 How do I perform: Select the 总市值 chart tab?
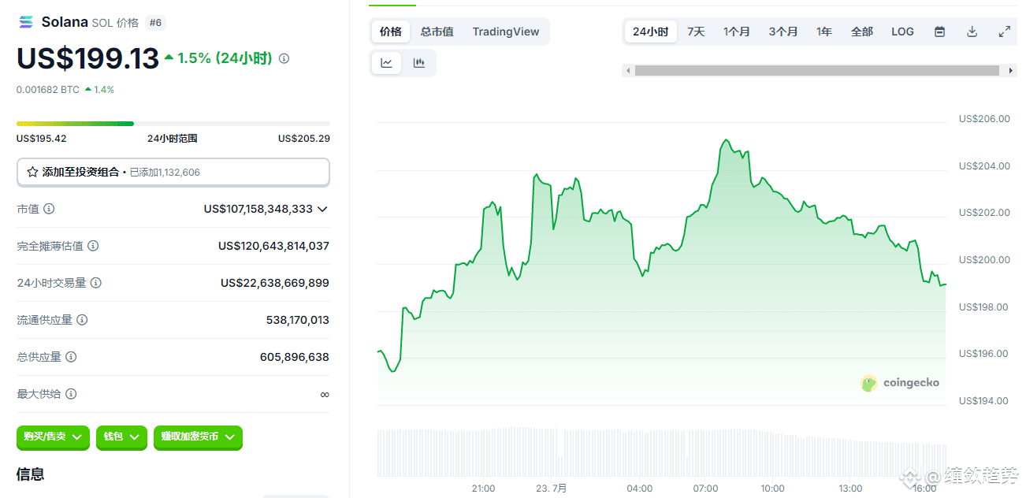[437, 32]
